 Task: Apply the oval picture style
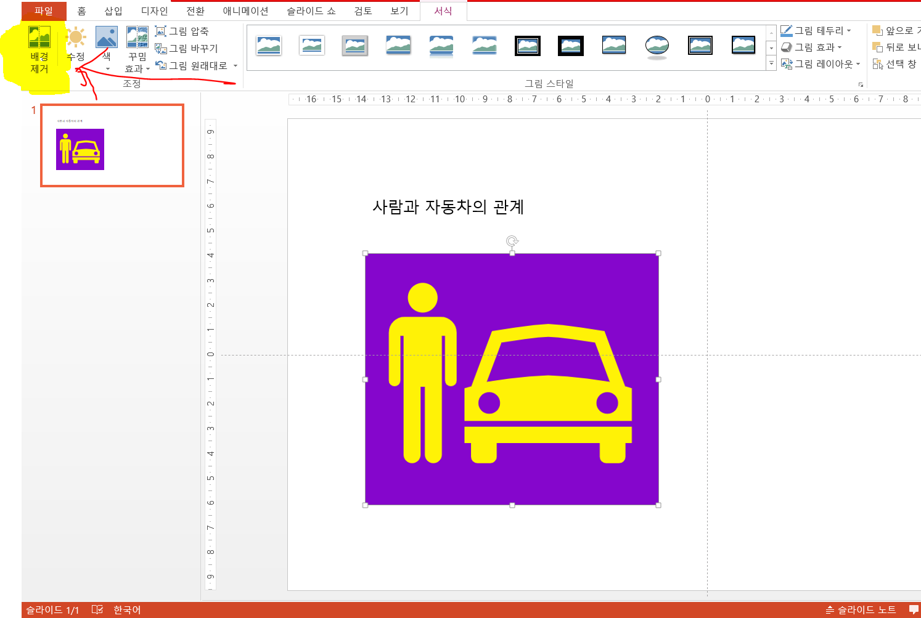[x=657, y=46]
